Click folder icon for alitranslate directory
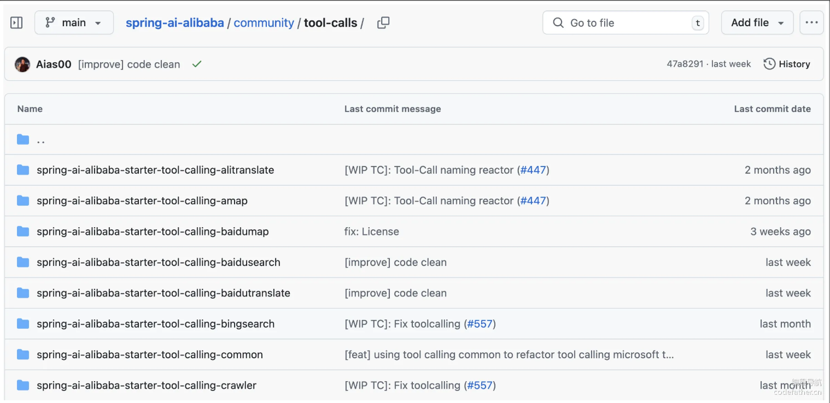 (x=23, y=170)
